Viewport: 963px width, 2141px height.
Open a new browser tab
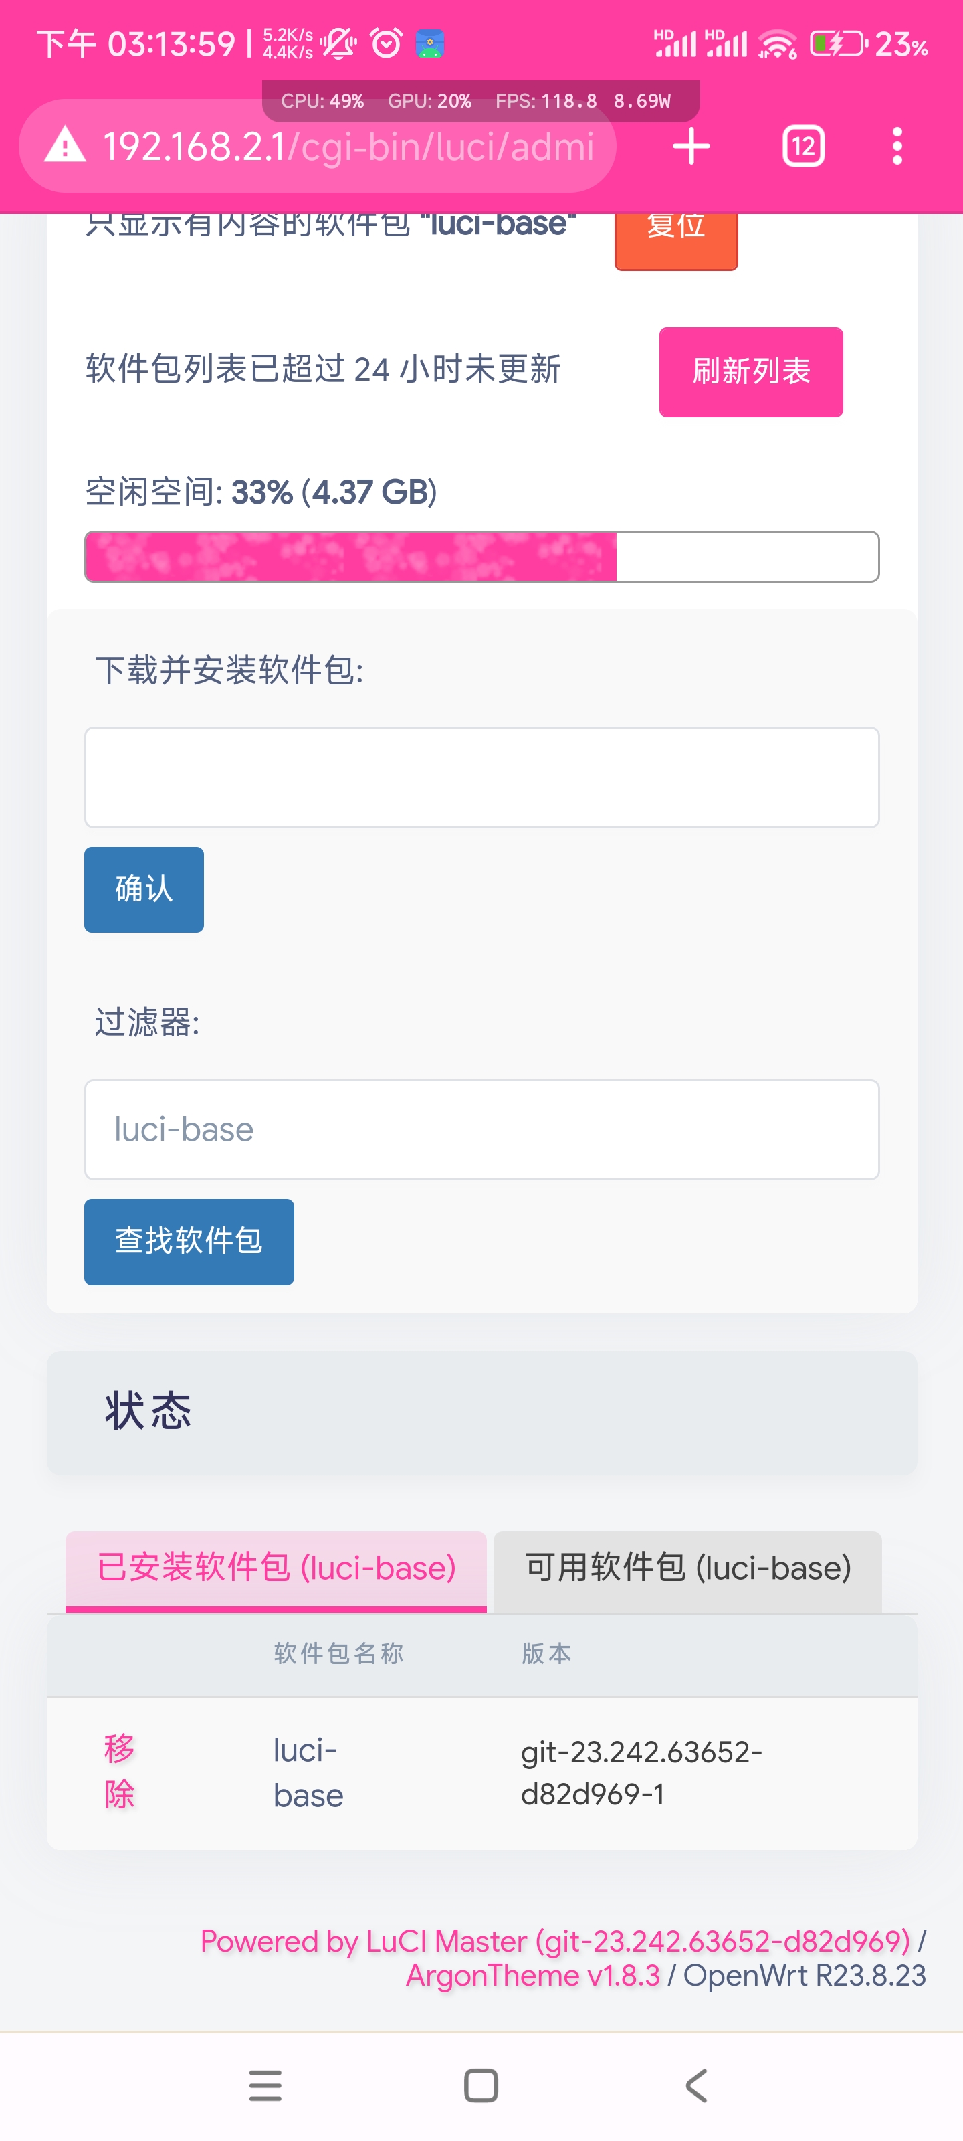tap(690, 147)
